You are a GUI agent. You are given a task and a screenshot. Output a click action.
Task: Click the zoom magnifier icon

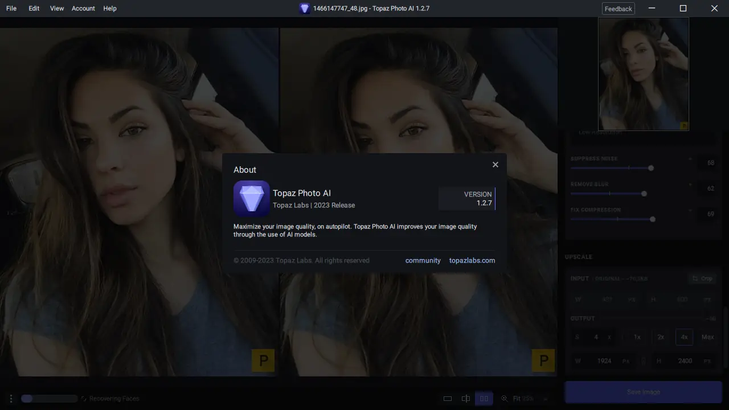(504, 399)
